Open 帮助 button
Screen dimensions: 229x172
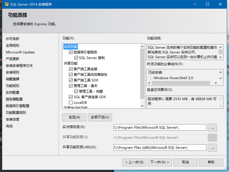tap(211, 162)
